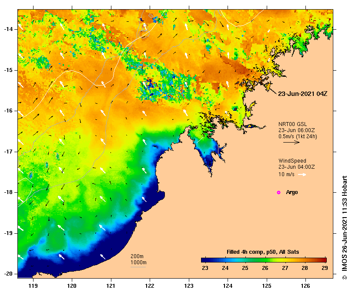Click the '10 m/s' wind scale text
The width and height of the screenshot is (352, 293).
[x=286, y=174]
